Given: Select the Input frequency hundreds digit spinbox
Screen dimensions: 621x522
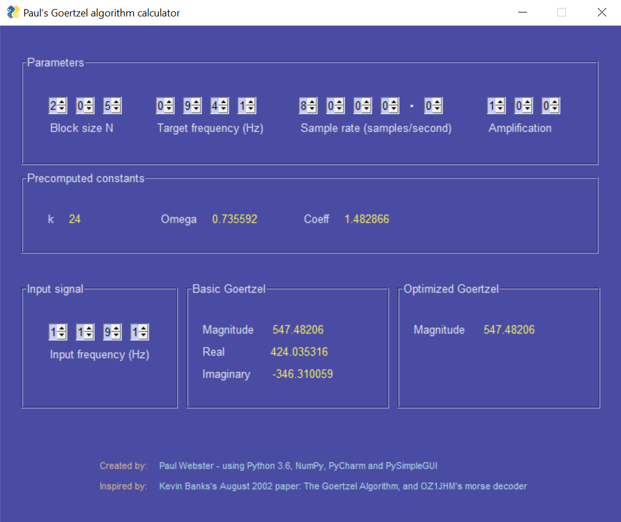Looking at the screenshot, I should [85, 332].
